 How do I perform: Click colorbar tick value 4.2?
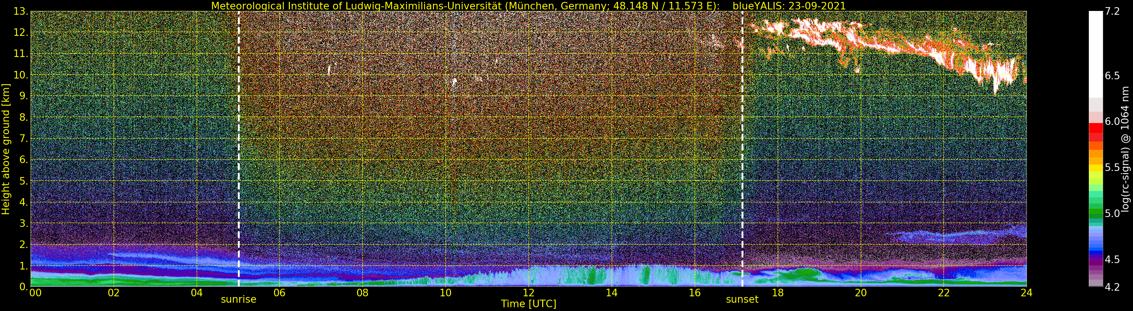coord(1112,287)
